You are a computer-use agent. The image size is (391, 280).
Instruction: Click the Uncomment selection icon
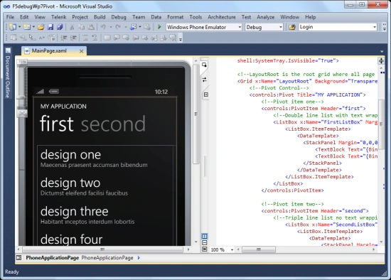click(x=95, y=38)
